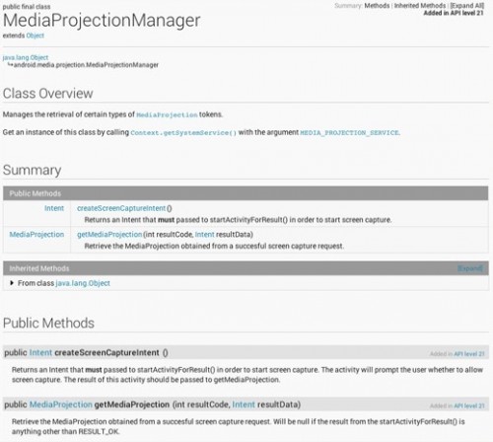Click Intent type in createScreenCaptureIntent detail header
The width and height of the screenshot is (493, 442).
(x=40, y=352)
